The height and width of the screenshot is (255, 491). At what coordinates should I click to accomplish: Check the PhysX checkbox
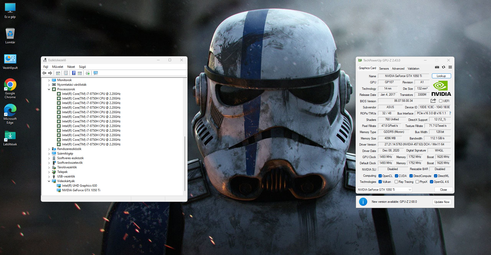coord(417,182)
